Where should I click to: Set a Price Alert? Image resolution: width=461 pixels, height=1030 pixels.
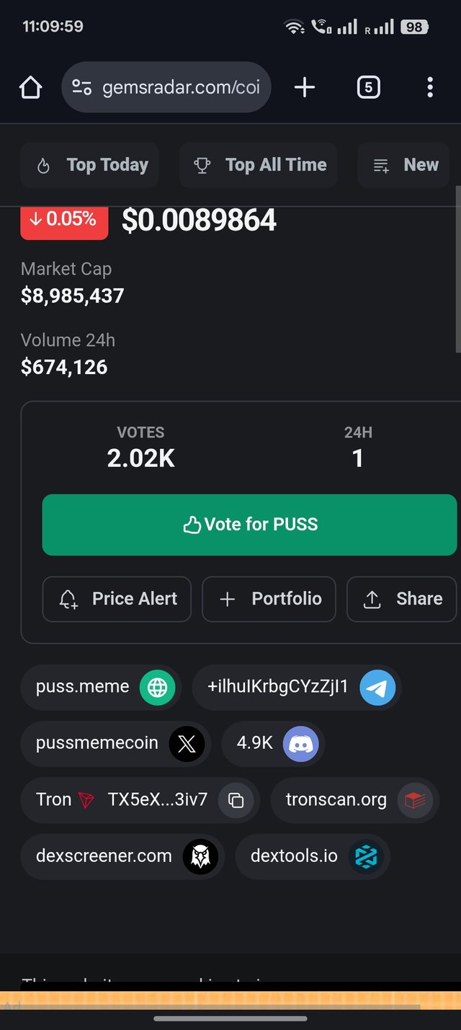coord(117,599)
